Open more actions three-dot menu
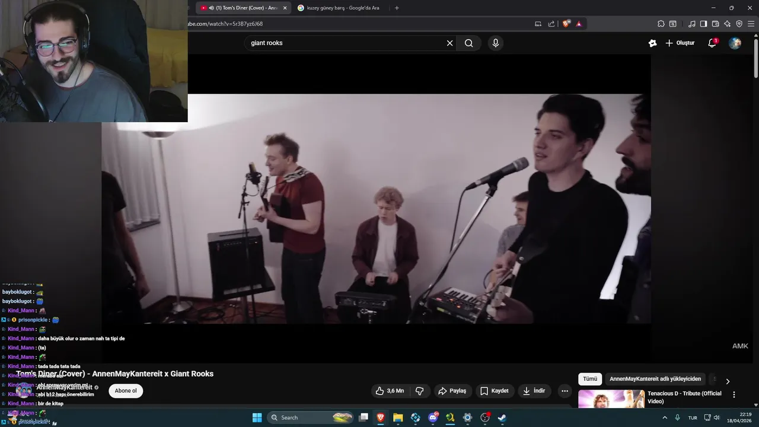 coord(565,391)
